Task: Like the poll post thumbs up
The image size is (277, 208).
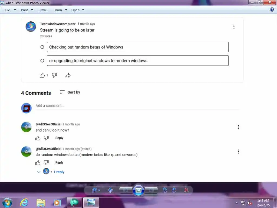Action: tap(42, 75)
